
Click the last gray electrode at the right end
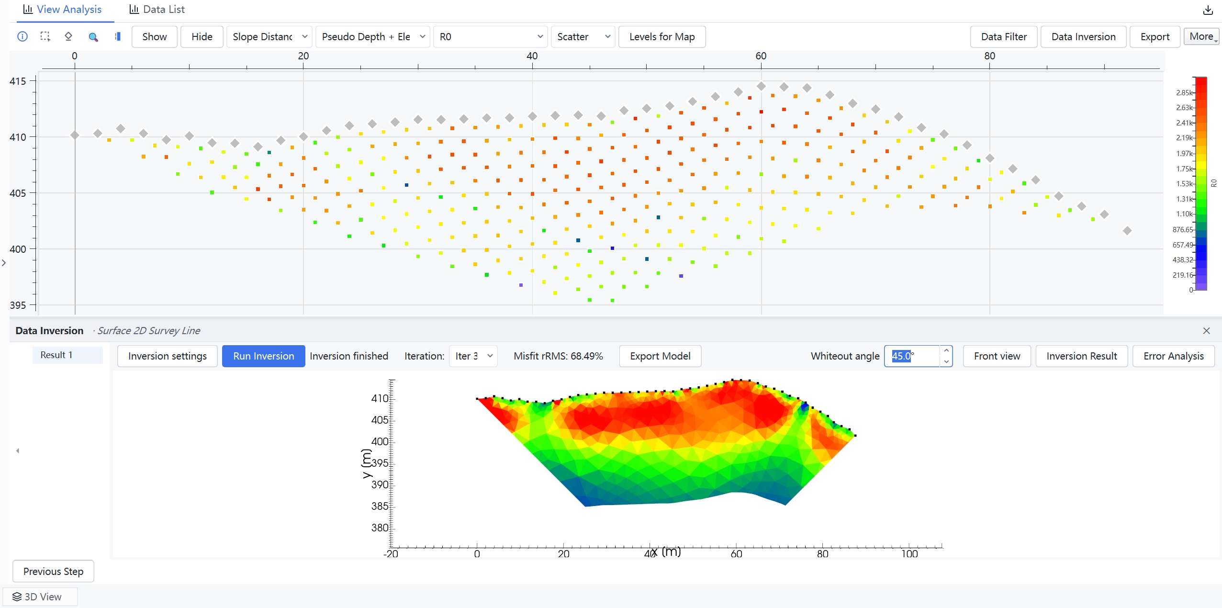pos(1127,231)
